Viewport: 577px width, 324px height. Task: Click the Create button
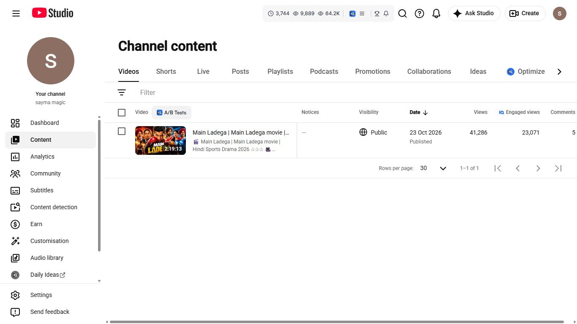tap(525, 13)
